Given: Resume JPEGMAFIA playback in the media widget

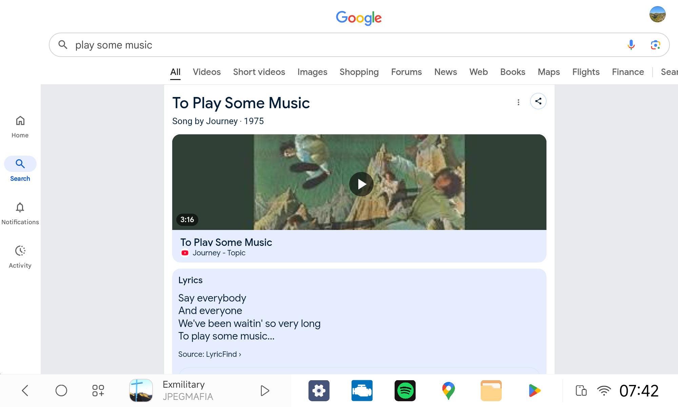Looking at the screenshot, I should 265,390.
